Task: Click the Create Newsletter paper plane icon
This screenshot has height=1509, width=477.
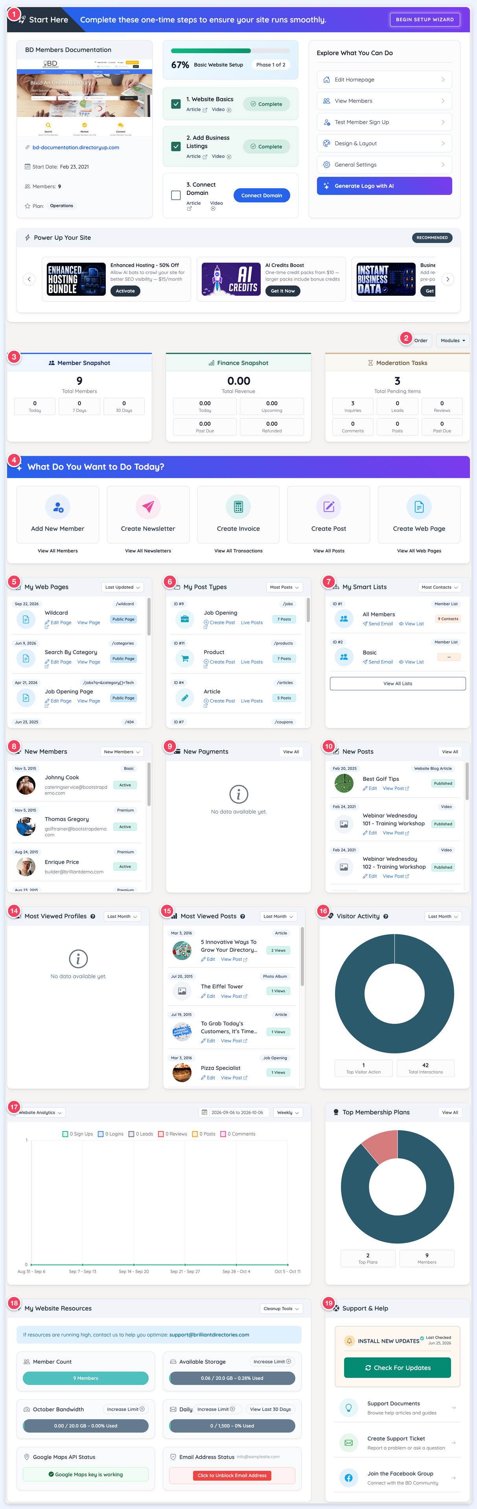Action: point(148,507)
